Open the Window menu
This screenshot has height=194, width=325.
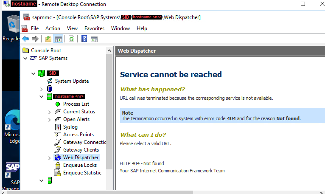(120, 28)
